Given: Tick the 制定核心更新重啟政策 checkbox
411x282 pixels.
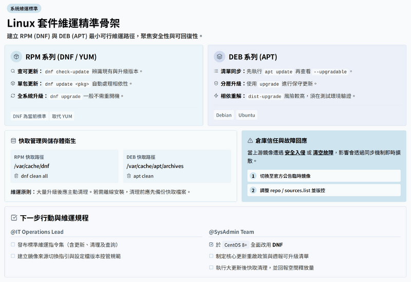Looking at the screenshot, I should (x=212, y=256).
